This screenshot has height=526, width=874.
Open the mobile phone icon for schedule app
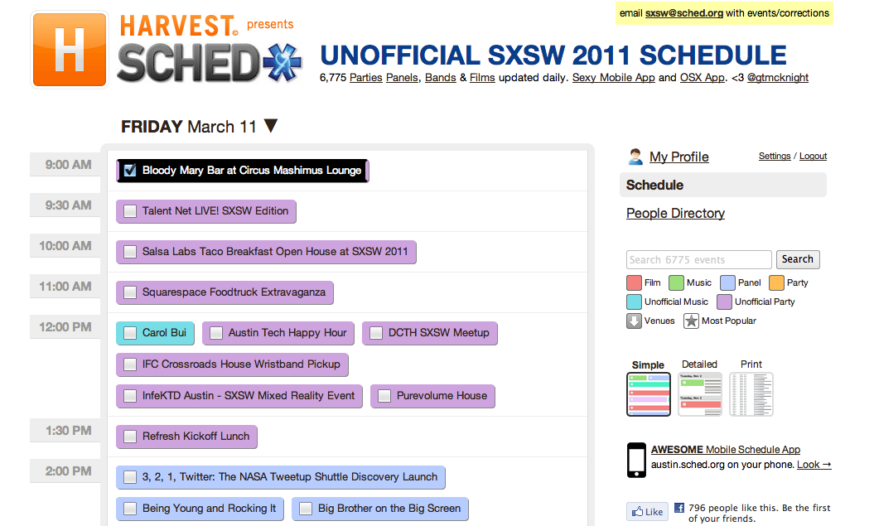tap(636, 460)
